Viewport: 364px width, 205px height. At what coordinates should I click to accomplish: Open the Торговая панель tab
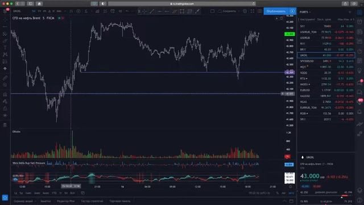[120, 201]
